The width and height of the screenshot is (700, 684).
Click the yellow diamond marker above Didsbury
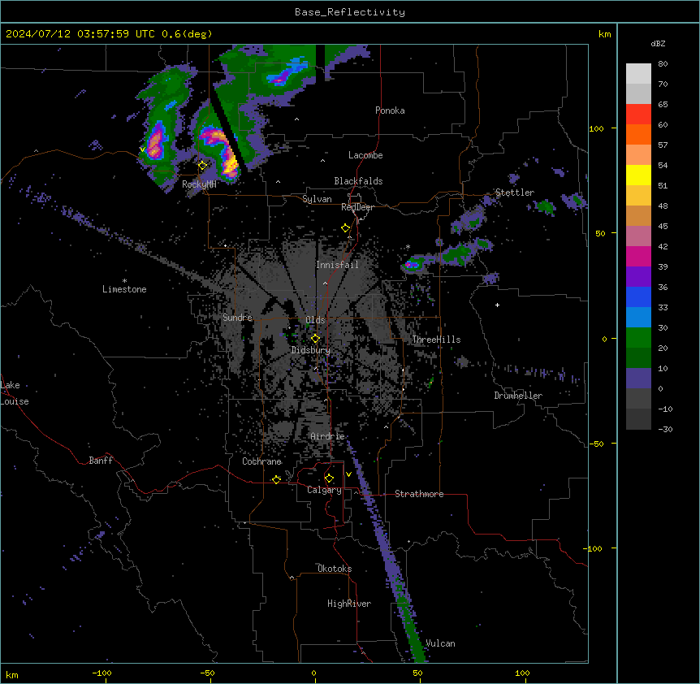coord(315,339)
